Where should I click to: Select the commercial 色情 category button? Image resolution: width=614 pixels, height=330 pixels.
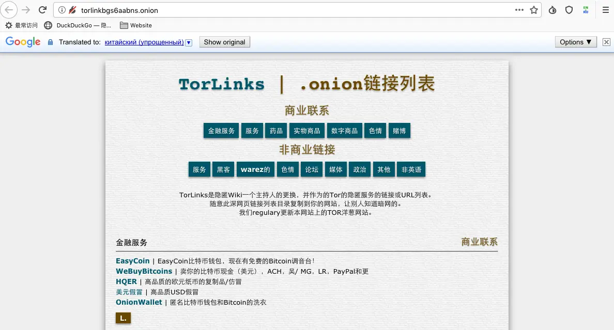[x=375, y=131]
